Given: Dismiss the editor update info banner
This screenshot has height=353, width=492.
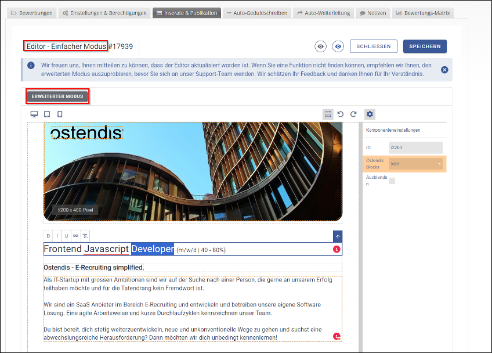Looking at the screenshot, I should pos(444,70).
